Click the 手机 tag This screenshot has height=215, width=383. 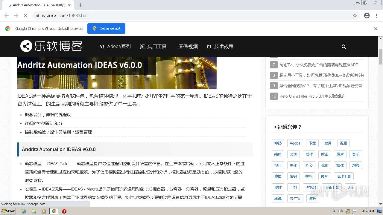pos(294,188)
